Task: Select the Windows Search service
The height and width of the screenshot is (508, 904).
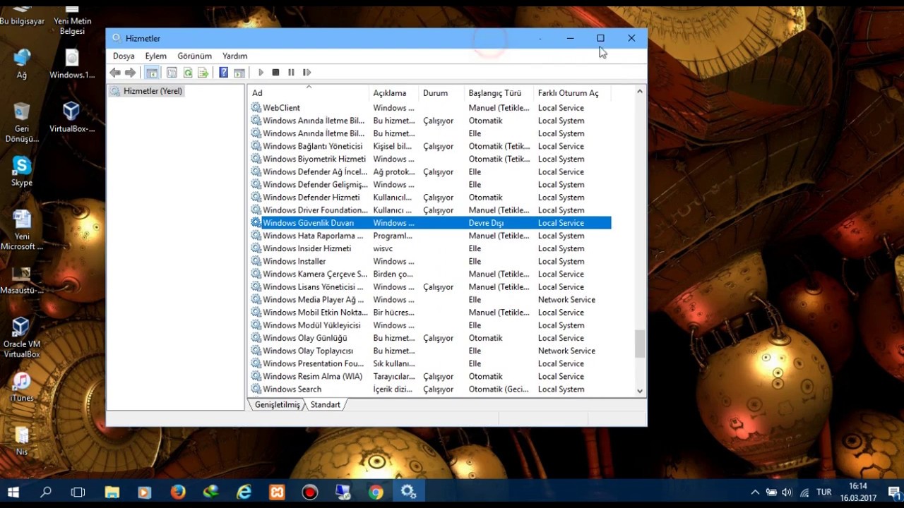Action: [x=430, y=389]
